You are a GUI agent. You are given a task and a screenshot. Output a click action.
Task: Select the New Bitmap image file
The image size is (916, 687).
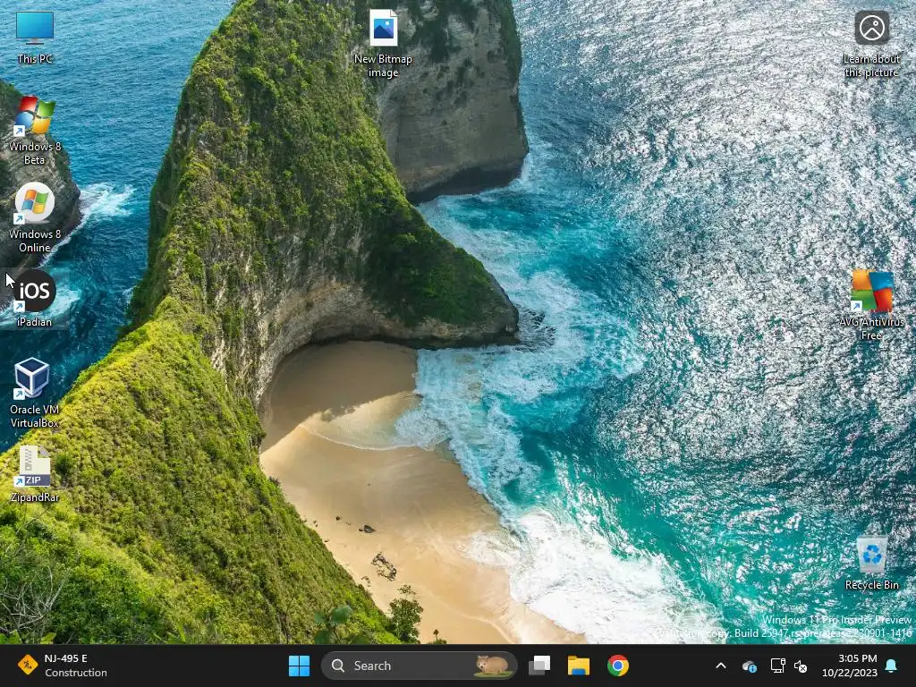[x=383, y=44]
